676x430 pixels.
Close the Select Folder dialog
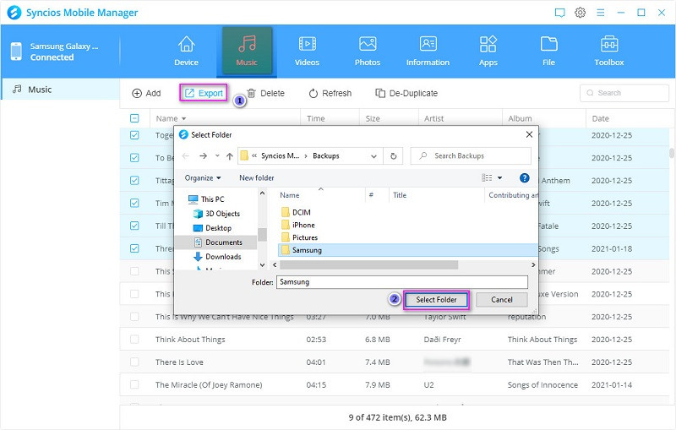[x=529, y=135]
